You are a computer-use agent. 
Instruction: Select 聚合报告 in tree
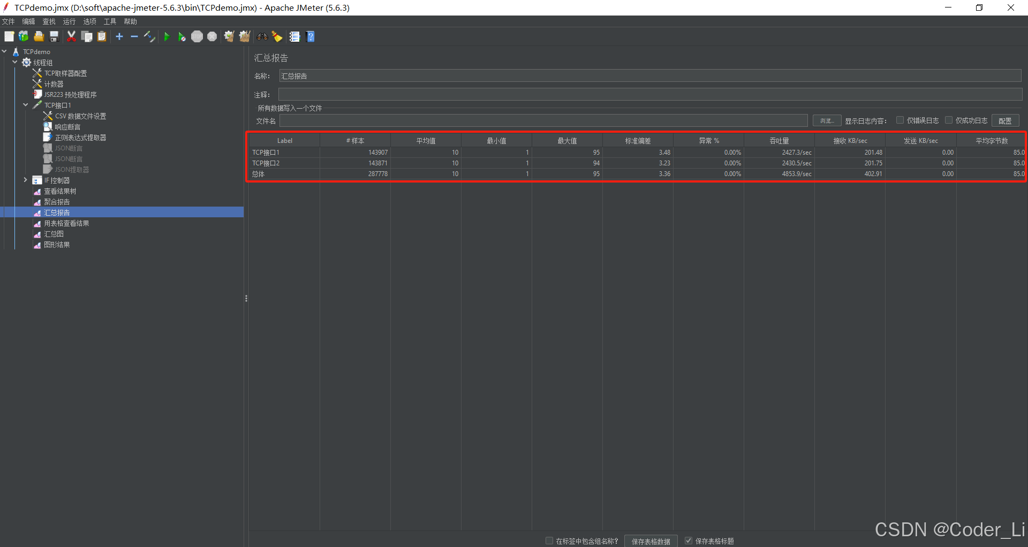57,202
